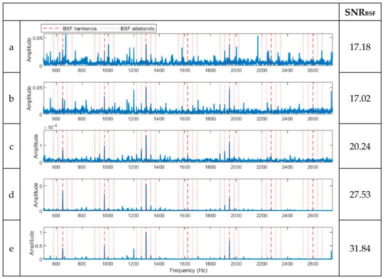Click the spectrum plot in row e
384x279 pixels.
click(188, 243)
